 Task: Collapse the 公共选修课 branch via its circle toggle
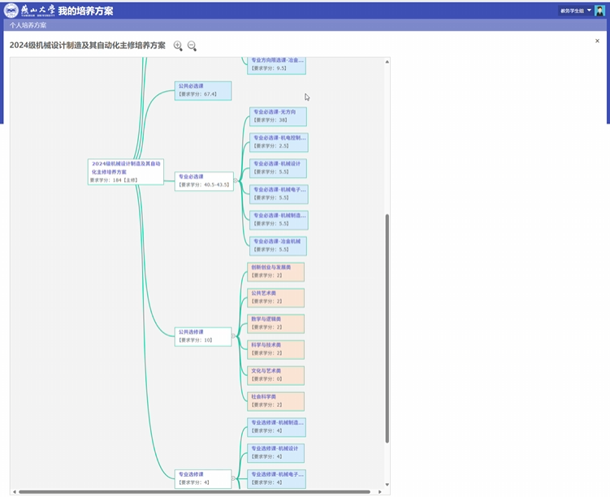[x=233, y=336]
